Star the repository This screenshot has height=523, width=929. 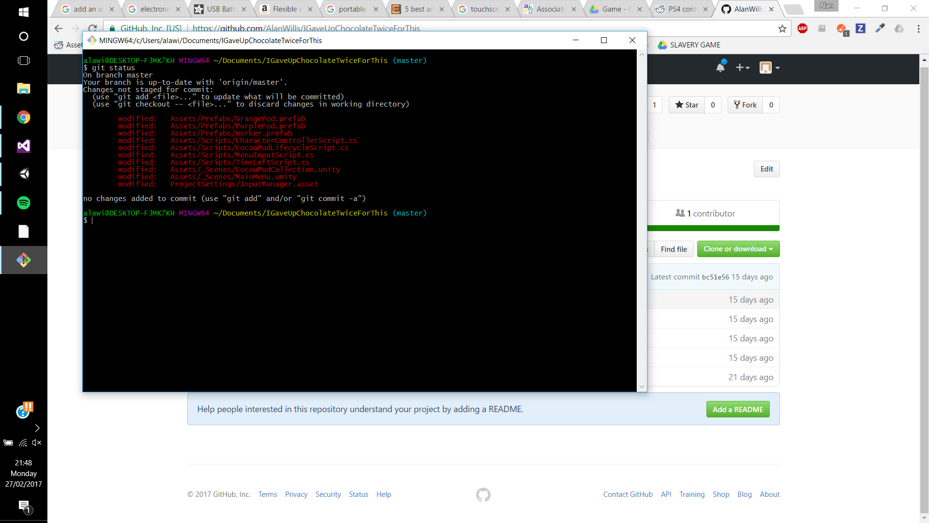687,105
